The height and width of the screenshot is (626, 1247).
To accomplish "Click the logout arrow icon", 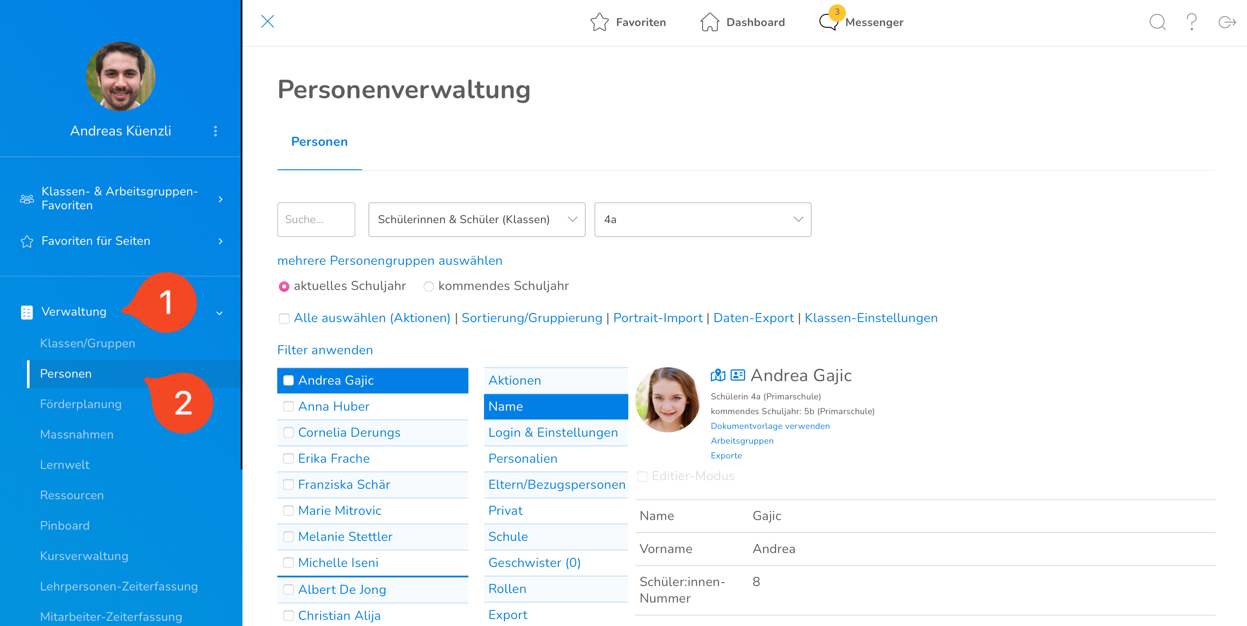I will coord(1226,22).
